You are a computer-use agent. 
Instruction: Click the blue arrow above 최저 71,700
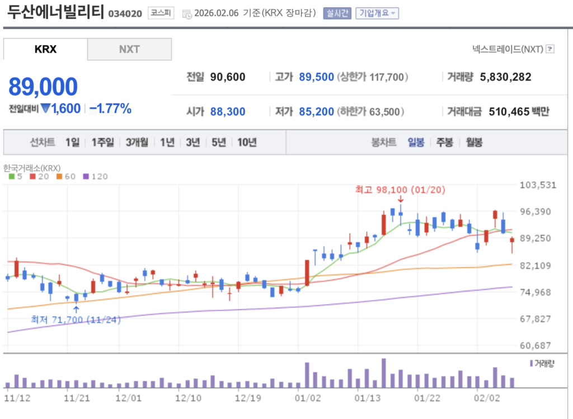point(76,309)
